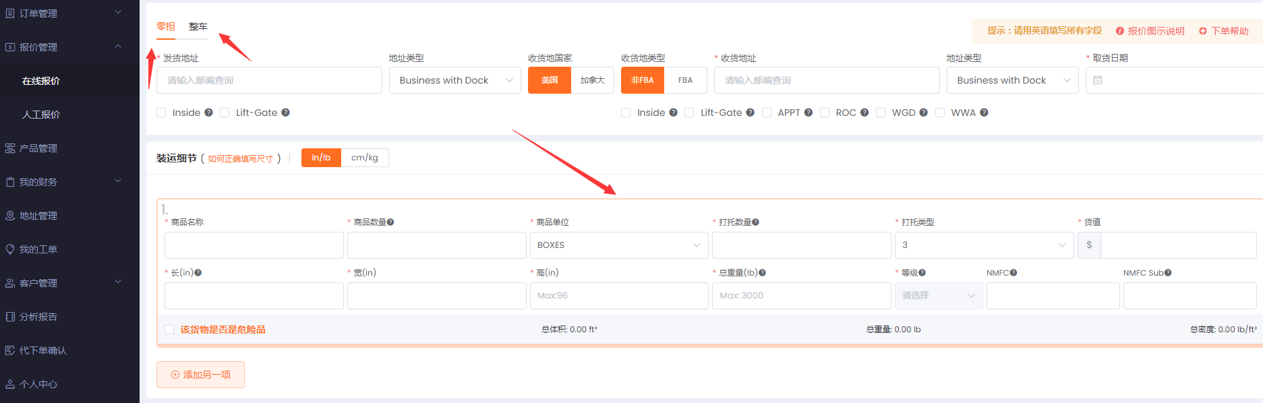Click the 下单帮助 plus icon
Viewport: 1263px width, 403px height.
(x=1203, y=31)
